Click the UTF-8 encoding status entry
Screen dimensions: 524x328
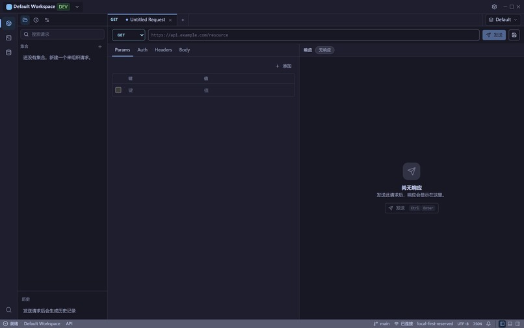point(463,323)
